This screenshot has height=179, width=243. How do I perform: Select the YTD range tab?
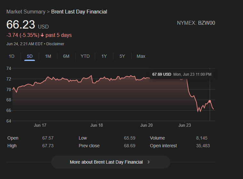85,56
